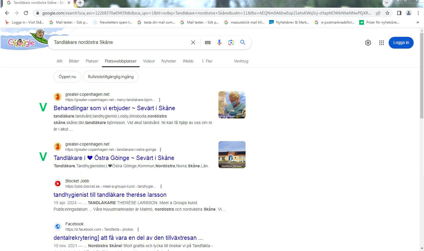Screen dimensions: 424x251
Task: Reload the Google search page
Action: [26, 13]
